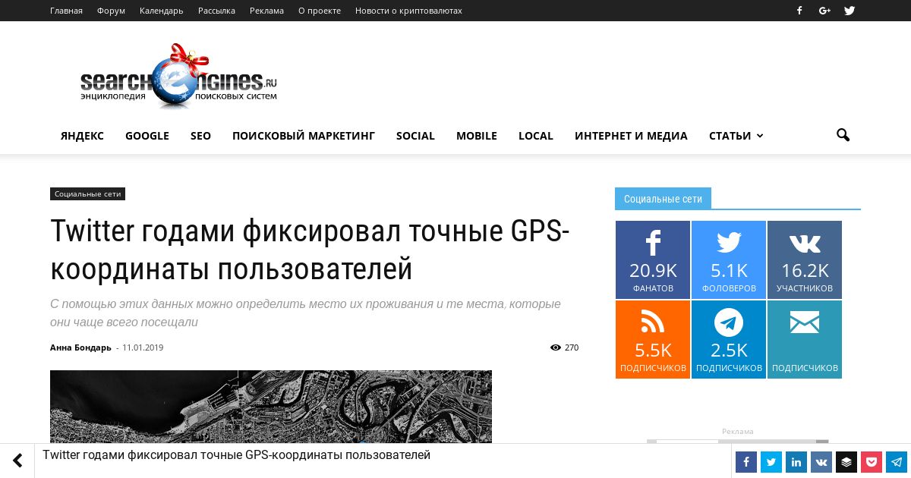The height and width of the screenshot is (478, 911).
Task: Click the date 11.01.2019
Action: click(x=143, y=347)
